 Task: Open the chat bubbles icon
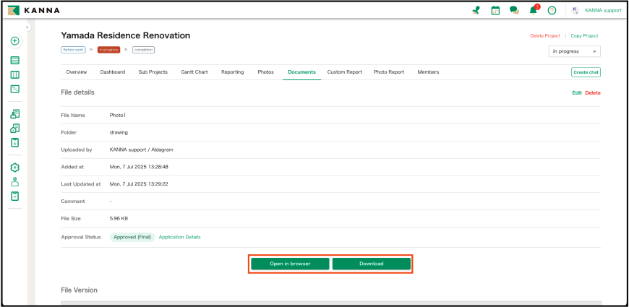point(514,10)
